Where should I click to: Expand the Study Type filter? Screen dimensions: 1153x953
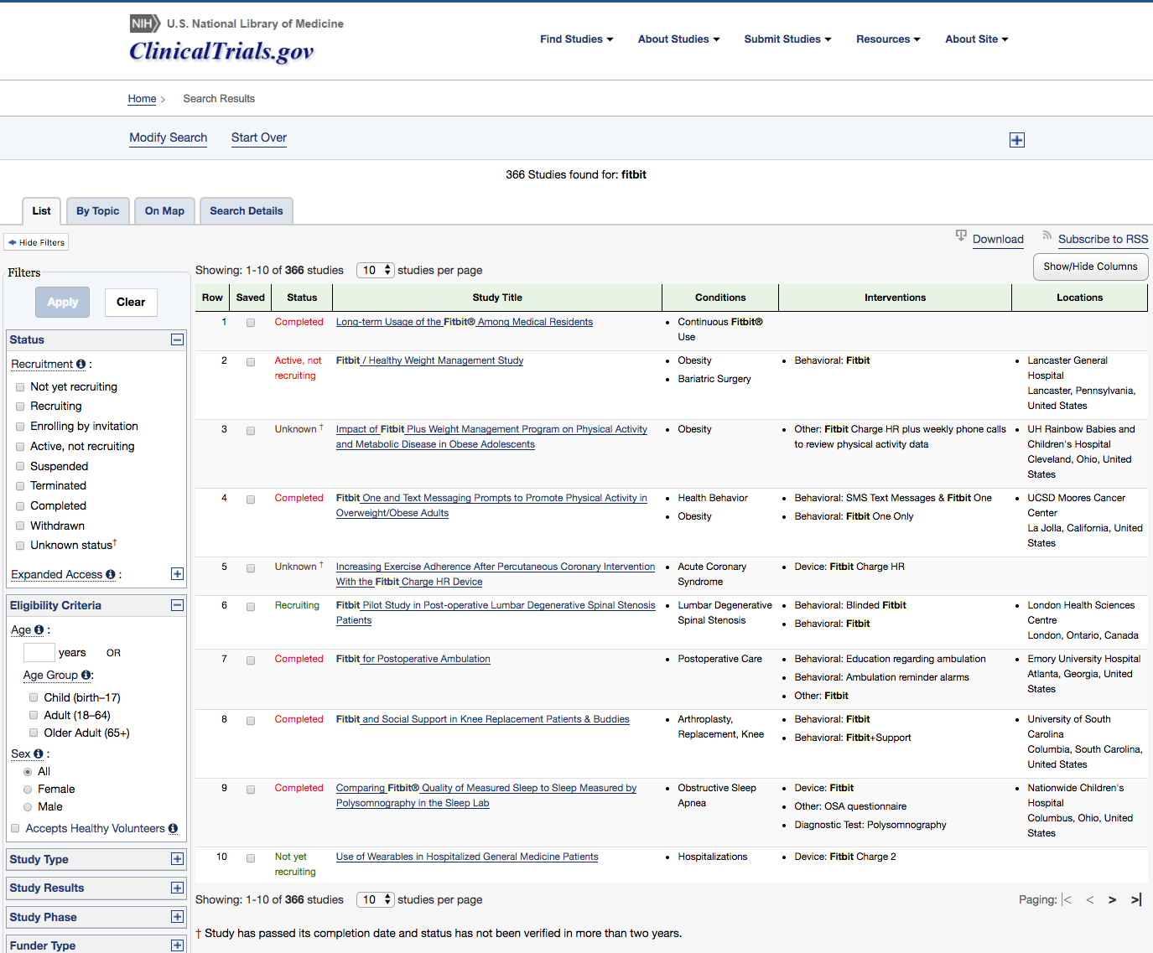(x=177, y=859)
